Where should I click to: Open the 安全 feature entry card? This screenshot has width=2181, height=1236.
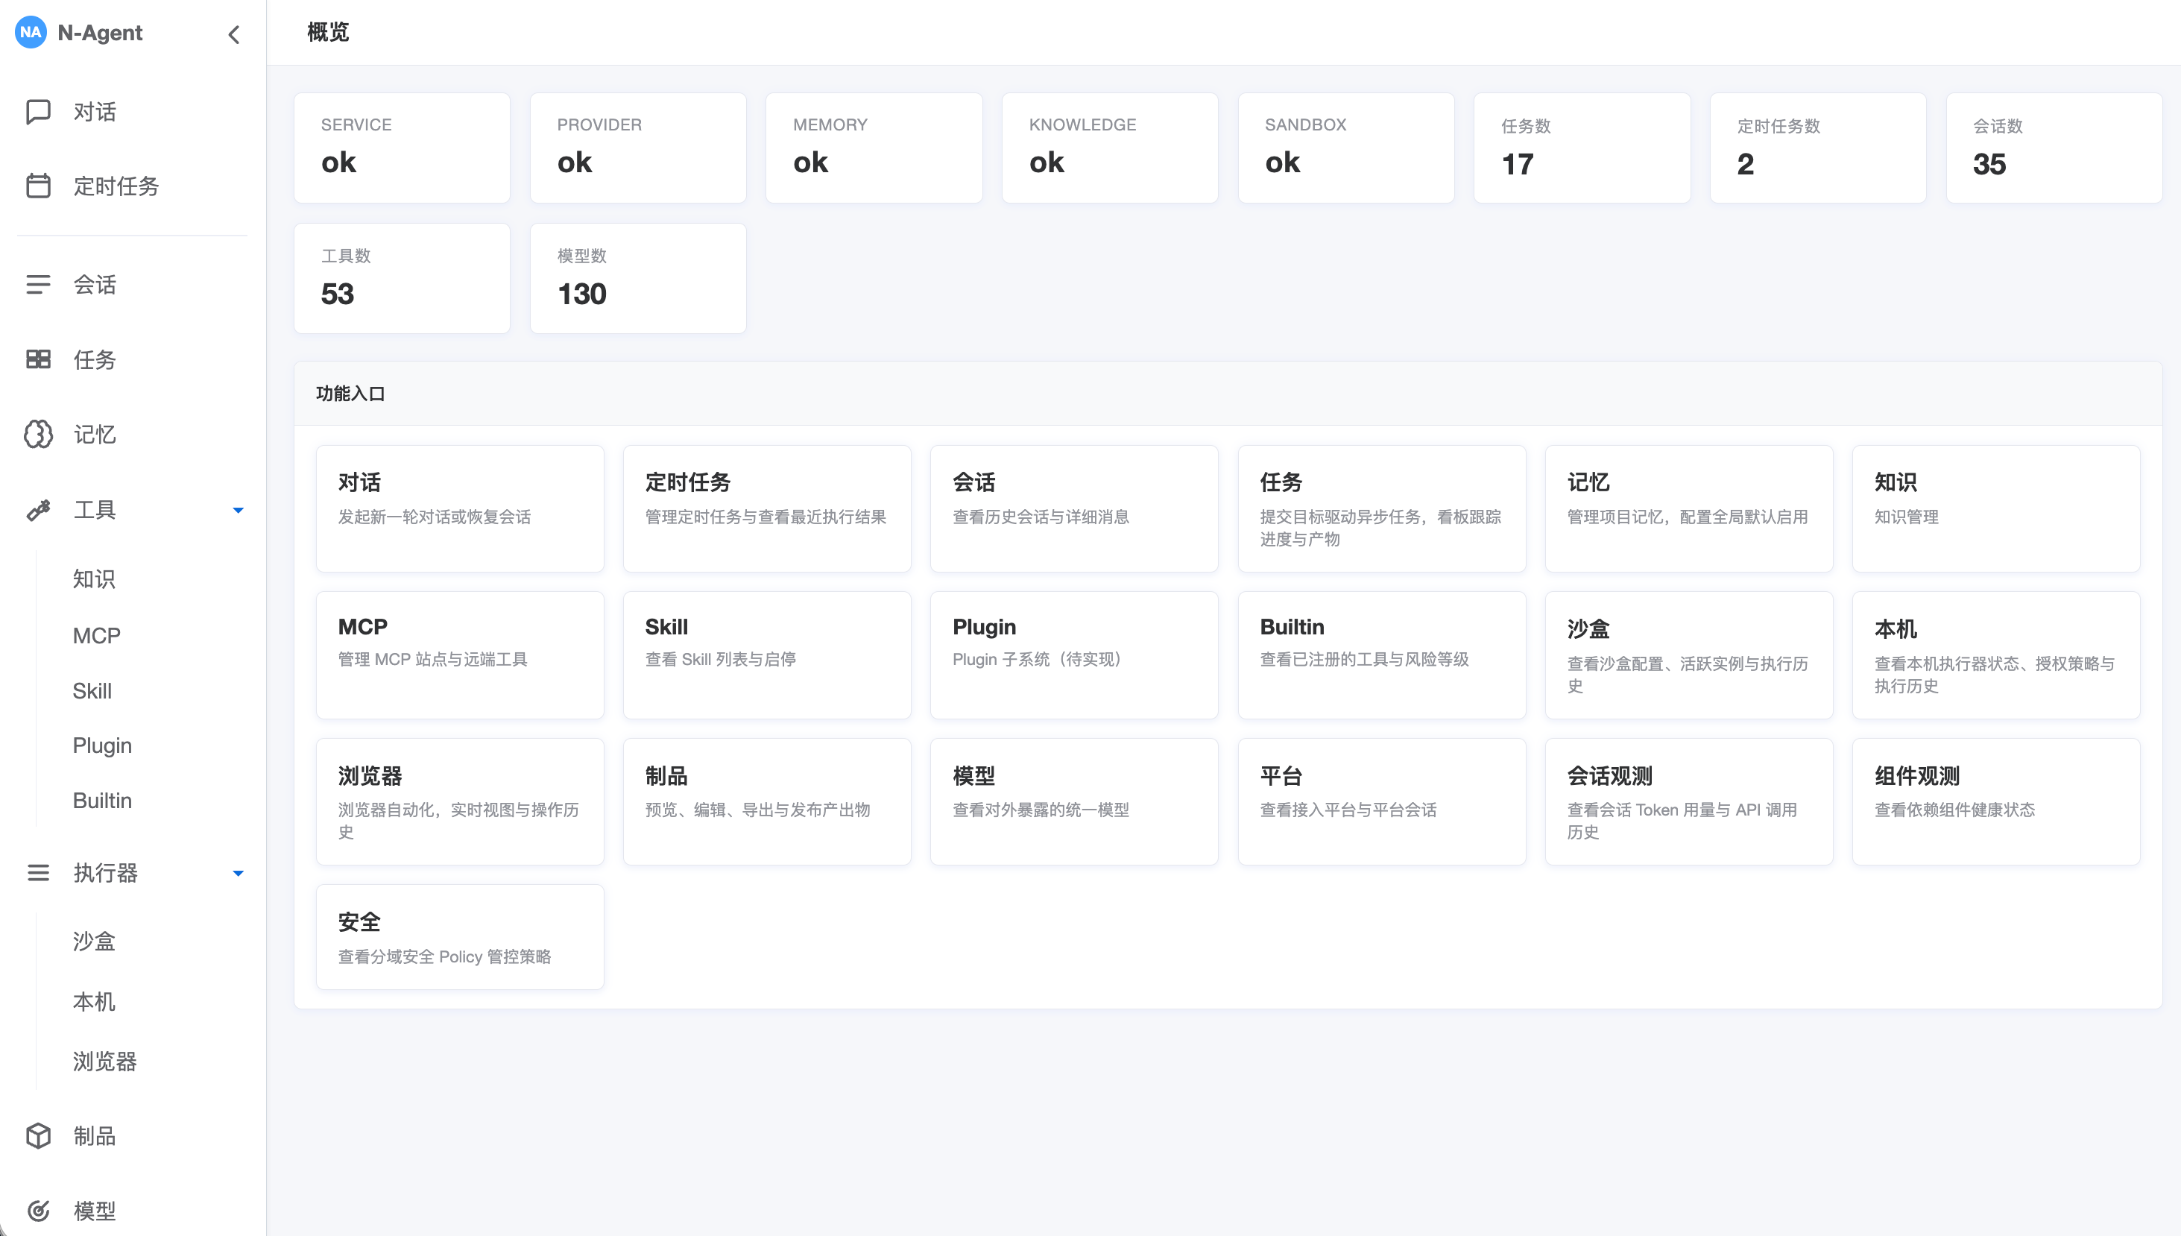(x=460, y=937)
